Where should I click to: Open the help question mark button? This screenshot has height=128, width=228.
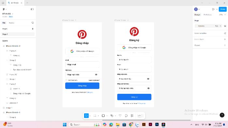222,115
